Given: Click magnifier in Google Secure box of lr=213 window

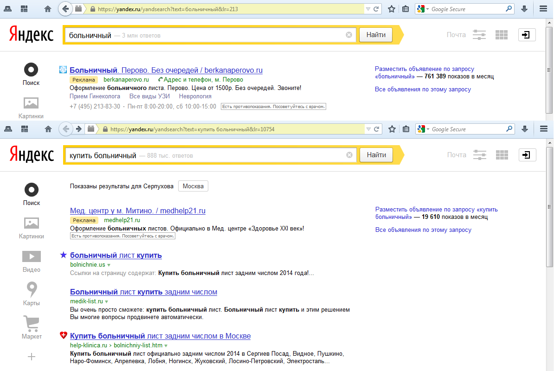Looking at the screenshot, I should 509,9.
